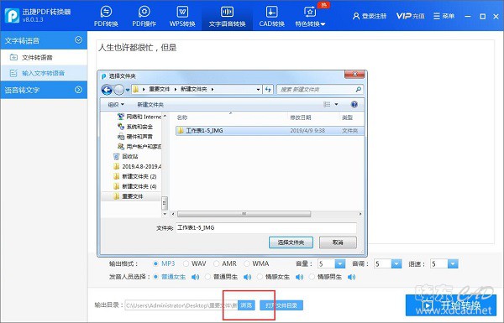Collapse the 文字转语音 section
This screenshot has width=504, height=323.
(78, 40)
